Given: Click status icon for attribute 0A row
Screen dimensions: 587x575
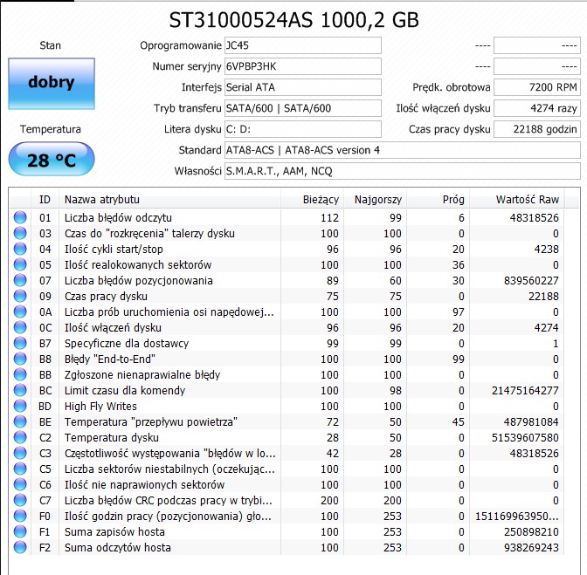Looking at the screenshot, I should 20,311.
